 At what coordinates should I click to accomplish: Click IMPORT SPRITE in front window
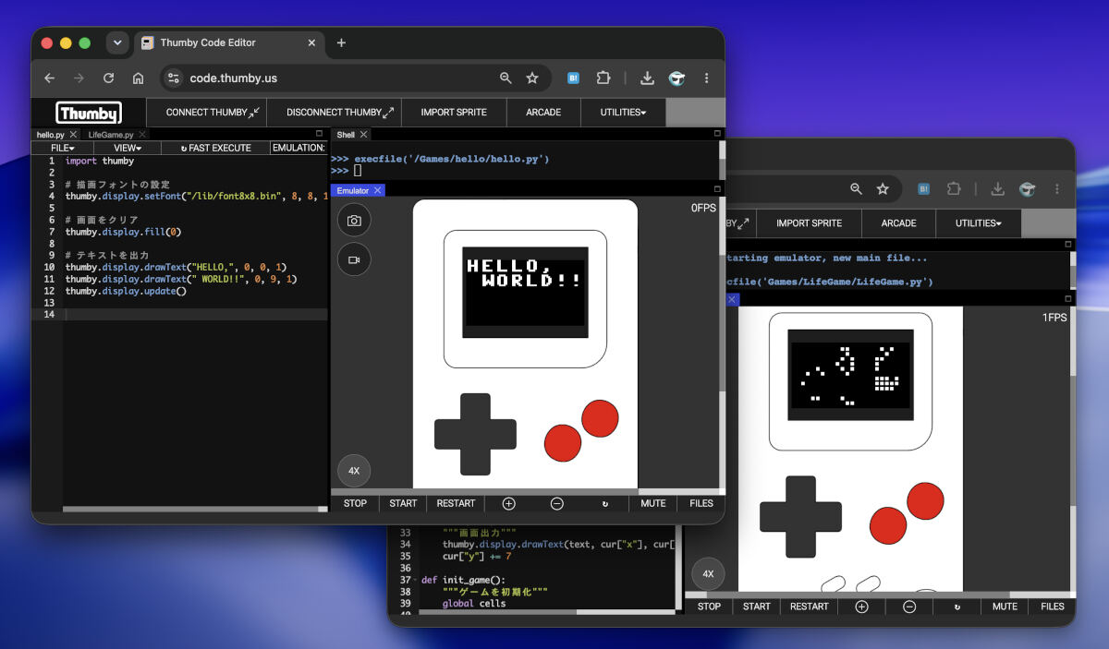coord(454,113)
